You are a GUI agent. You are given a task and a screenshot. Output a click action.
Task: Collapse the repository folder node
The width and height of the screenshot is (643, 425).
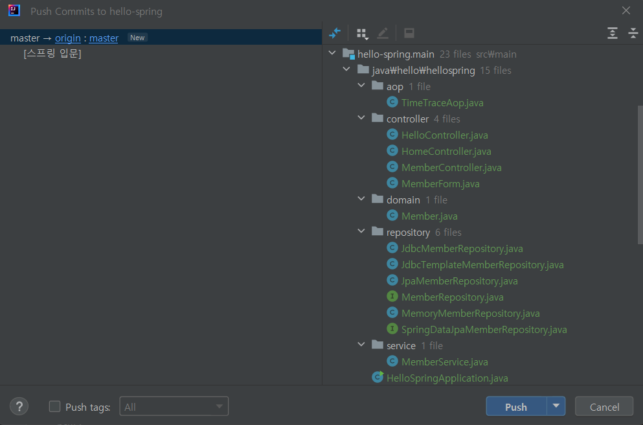[361, 231]
